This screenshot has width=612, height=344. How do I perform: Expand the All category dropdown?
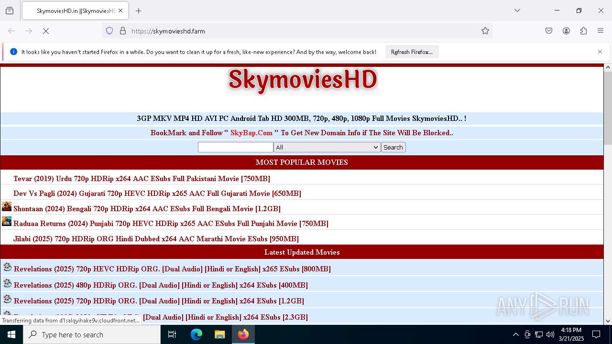[327, 147]
